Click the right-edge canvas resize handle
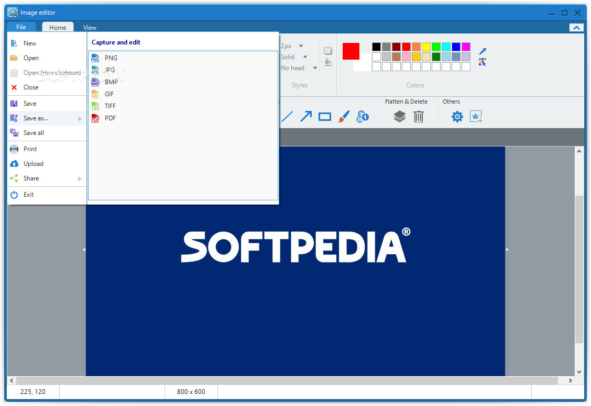This screenshot has width=591, height=406. (x=507, y=250)
